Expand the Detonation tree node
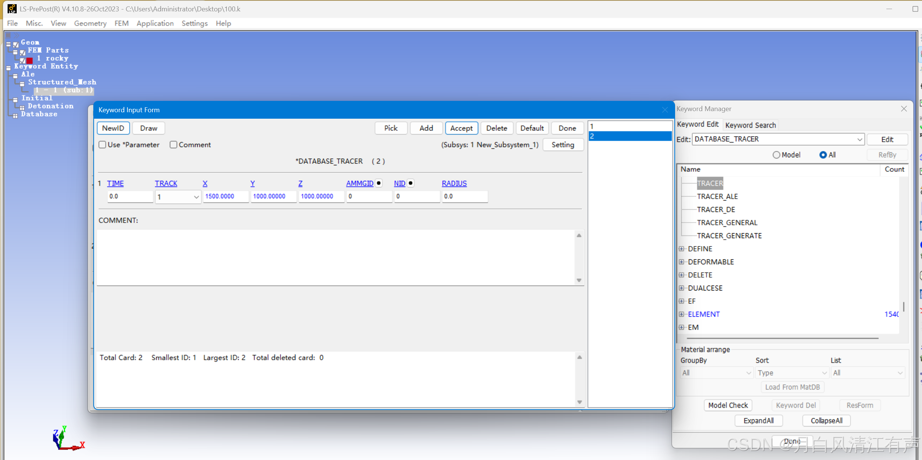 click(x=22, y=108)
